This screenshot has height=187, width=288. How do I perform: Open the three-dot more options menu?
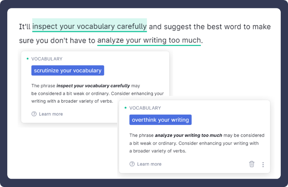[263, 164]
